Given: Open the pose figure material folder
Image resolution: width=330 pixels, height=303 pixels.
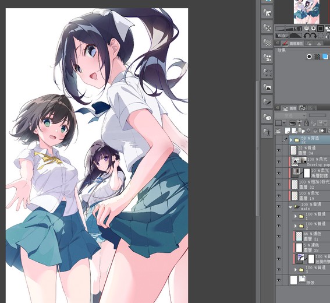Looking at the screenshot, I should tap(267, 132).
